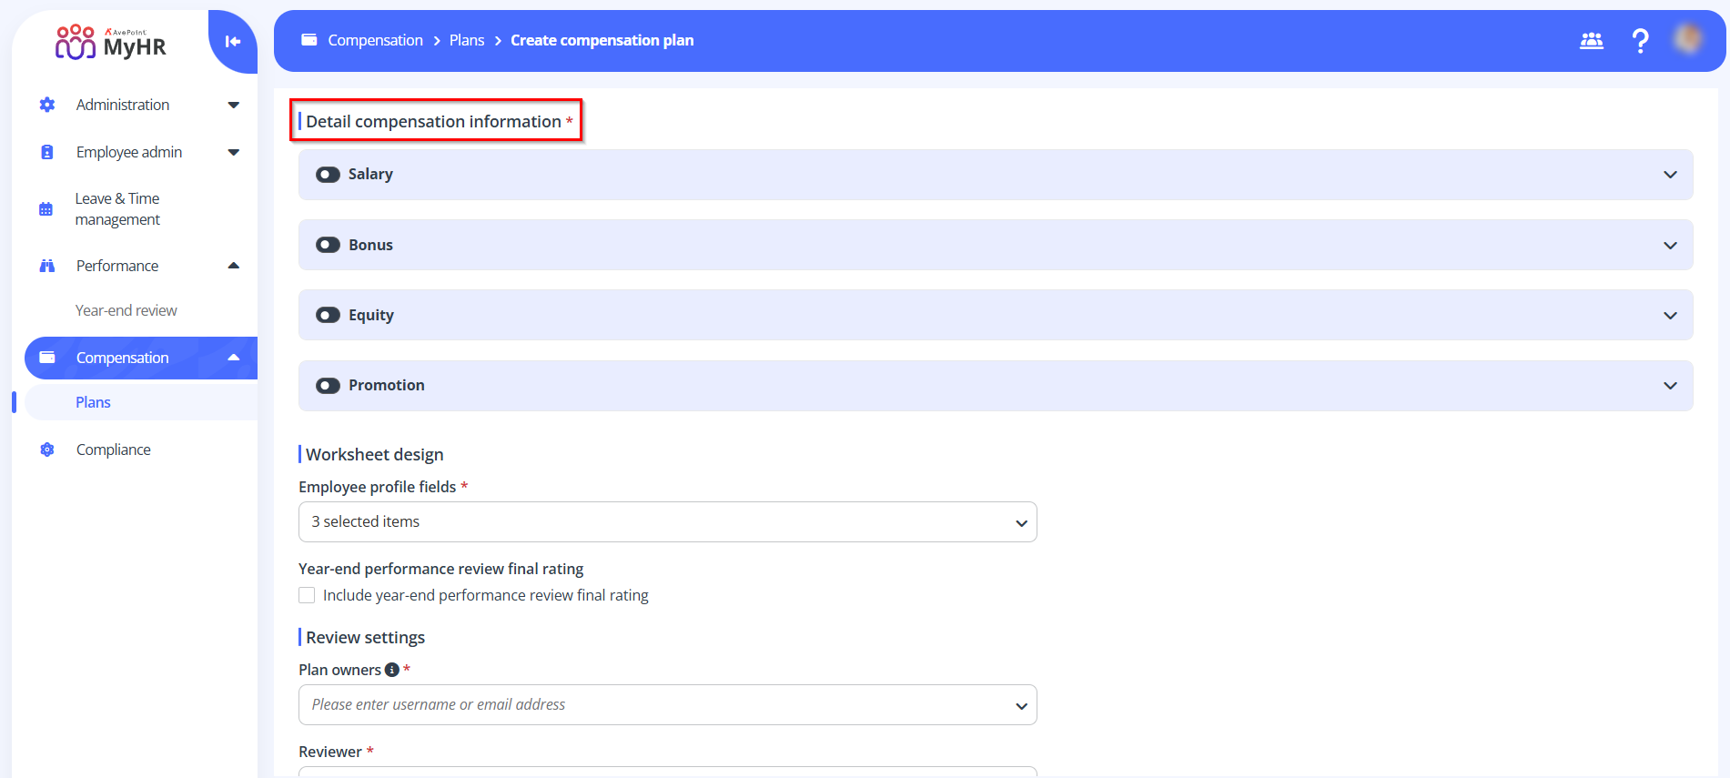Open the people group icon in header
This screenshot has height=778, width=1730.
pos(1591,41)
